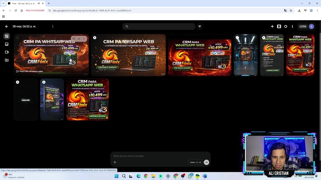Open the Chrome profile icon
This screenshot has width=321, height=180.
[311, 10]
